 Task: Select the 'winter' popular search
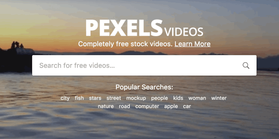click(219, 98)
